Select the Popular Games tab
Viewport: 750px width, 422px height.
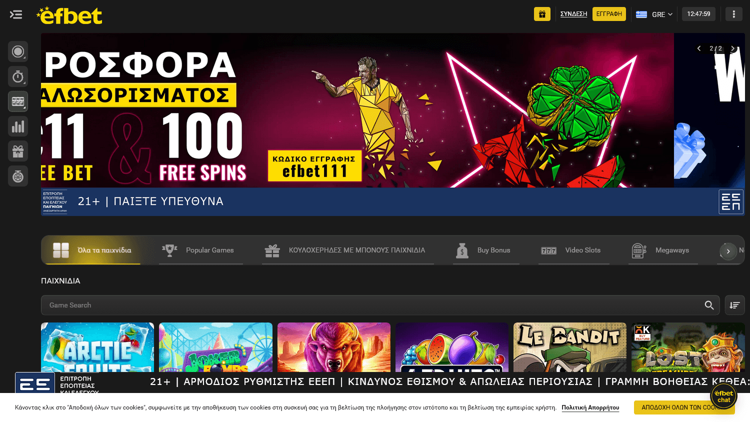(201, 250)
